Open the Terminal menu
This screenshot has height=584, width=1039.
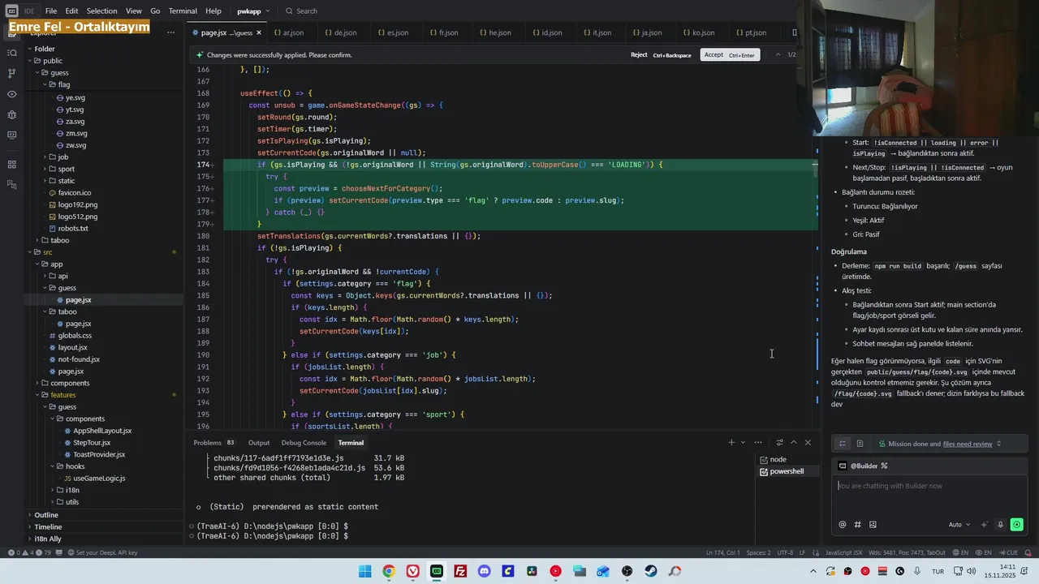(x=183, y=11)
